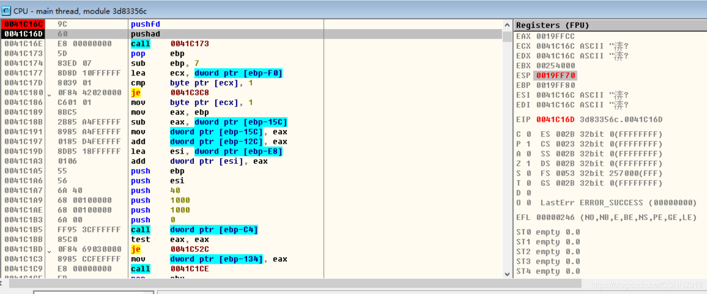This screenshot has height=294, width=707.
Task: Click hex bytes E8 00000000 at address 0041C16E
Action: point(85,44)
